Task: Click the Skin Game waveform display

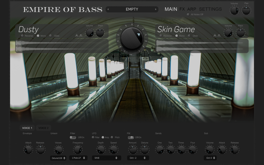Action: [202, 46]
